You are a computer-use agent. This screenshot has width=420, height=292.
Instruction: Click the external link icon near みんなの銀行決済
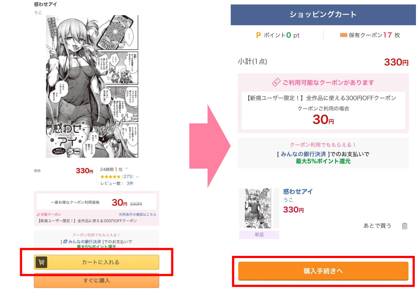[65, 241]
